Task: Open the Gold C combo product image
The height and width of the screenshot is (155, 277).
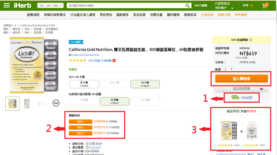Action: coord(252,130)
